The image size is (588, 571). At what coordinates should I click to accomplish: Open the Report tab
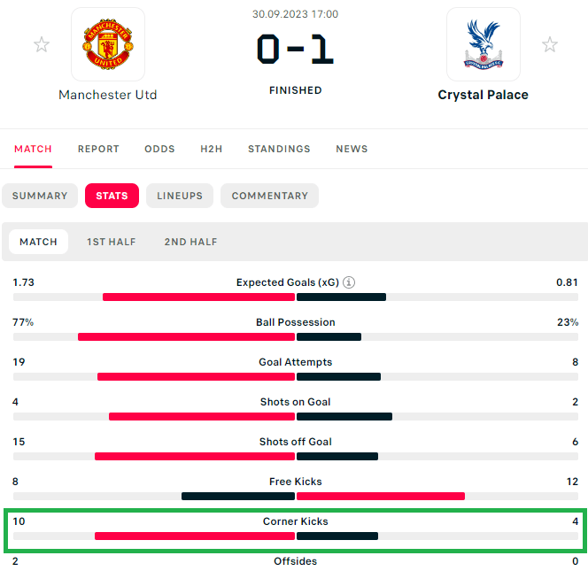tap(98, 149)
